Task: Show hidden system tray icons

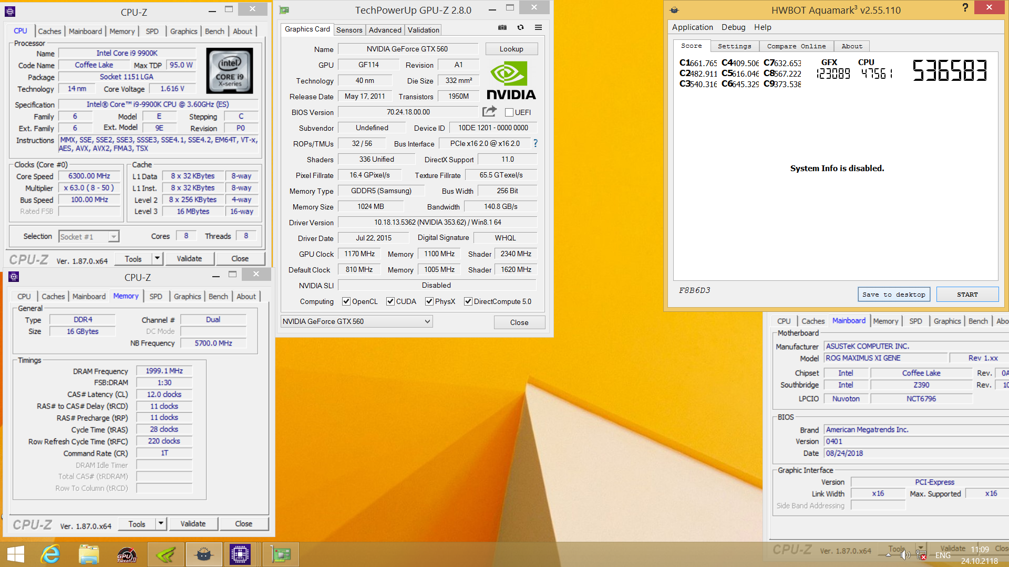Action: pyautogui.click(x=889, y=555)
